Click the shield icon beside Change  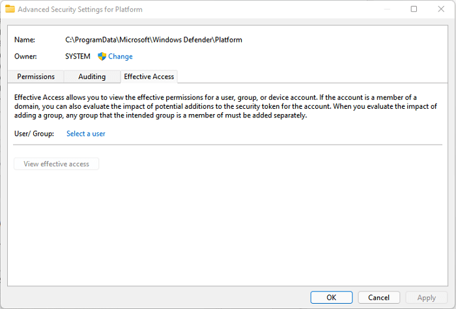pos(102,57)
